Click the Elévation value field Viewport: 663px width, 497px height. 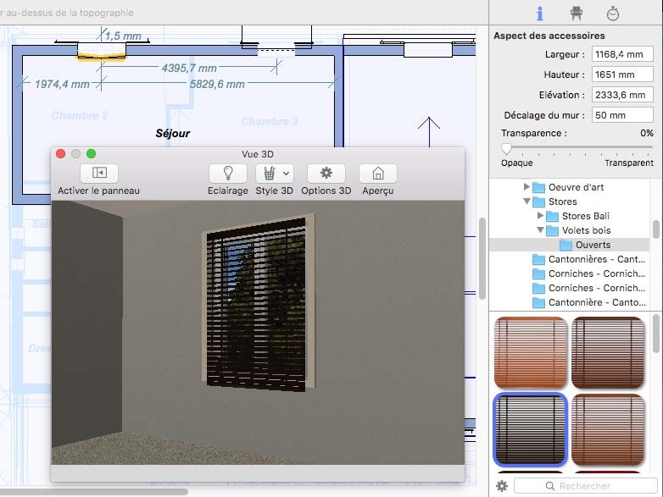tap(621, 95)
